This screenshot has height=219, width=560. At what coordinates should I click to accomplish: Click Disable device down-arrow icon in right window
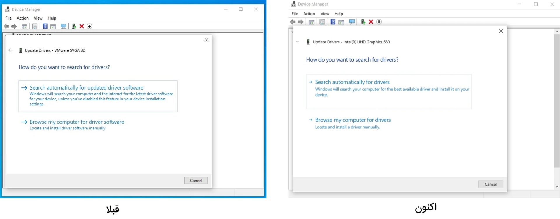379,22
